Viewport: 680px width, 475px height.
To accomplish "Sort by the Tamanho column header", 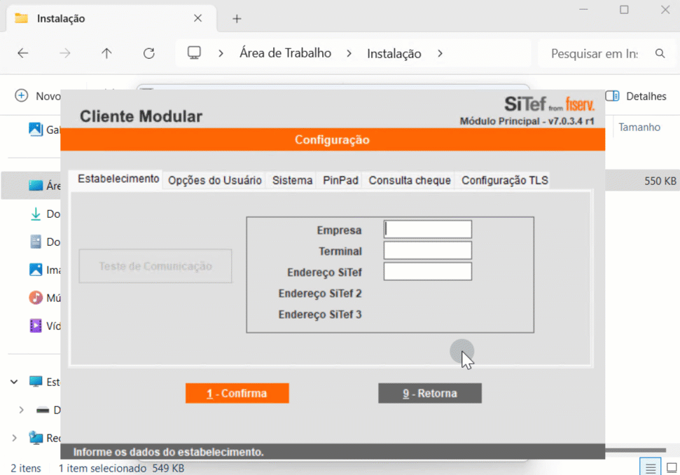I will pos(639,127).
